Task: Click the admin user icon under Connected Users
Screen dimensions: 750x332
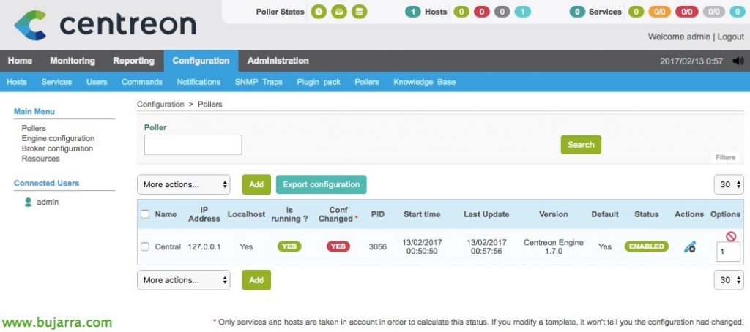Action: (x=29, y=203)
